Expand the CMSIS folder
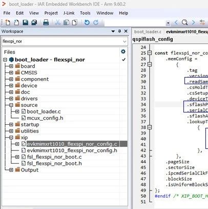 (x=11, y=73)
